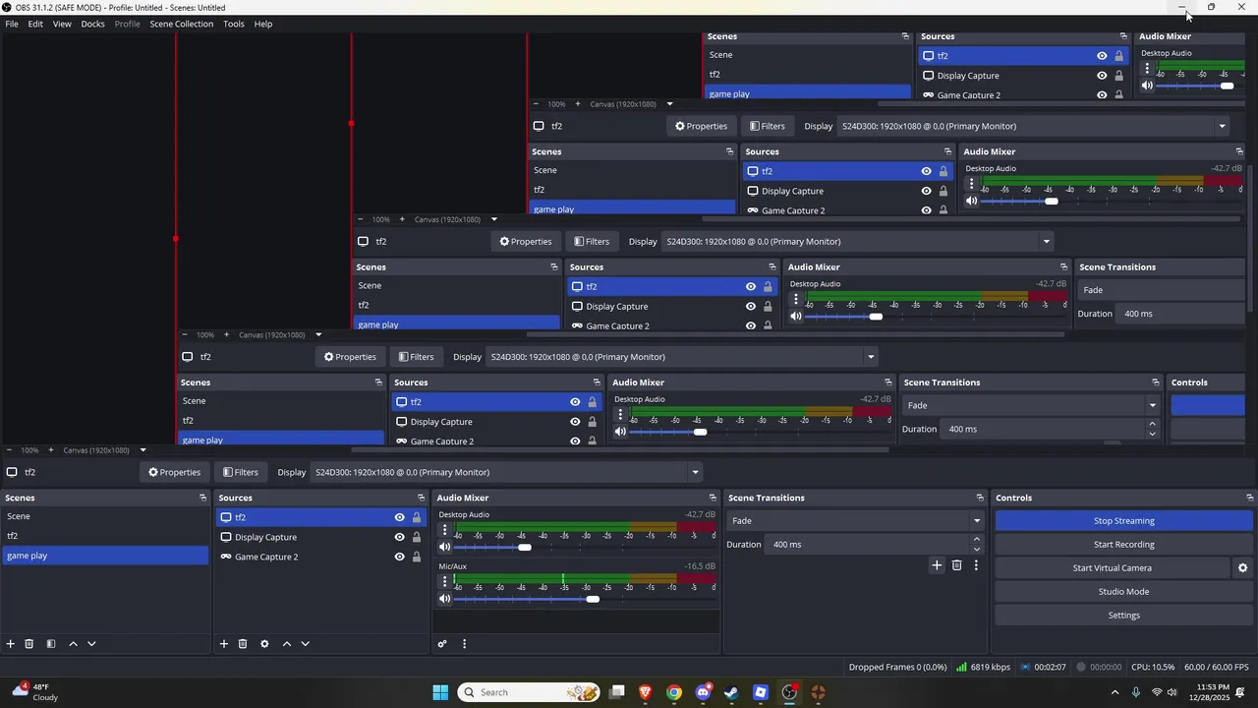Open Desktop Audio options dots
The height and width of the screenshot is (708, 1258).
(x=444, y=530)
